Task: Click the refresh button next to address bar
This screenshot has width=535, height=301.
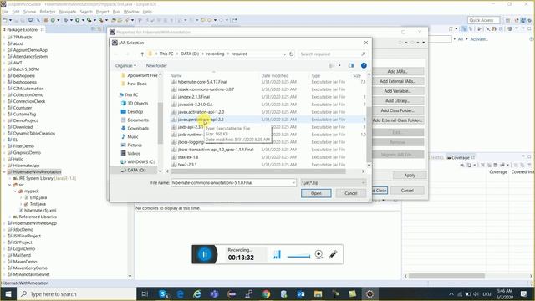Action: click(291, 54)
